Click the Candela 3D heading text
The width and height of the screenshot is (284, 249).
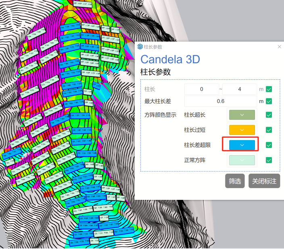[170, 60]
